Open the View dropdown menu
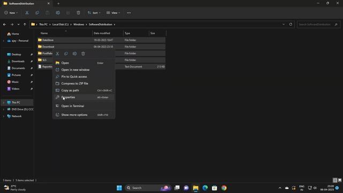Image resolution: width=343 pixels, height=193 pixels. [113, 13]
